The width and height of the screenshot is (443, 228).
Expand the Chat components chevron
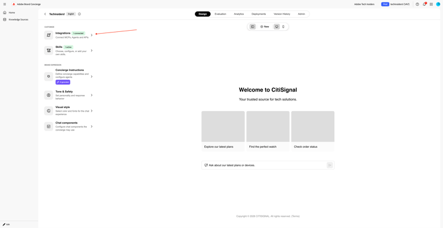[x=92, y=126]
